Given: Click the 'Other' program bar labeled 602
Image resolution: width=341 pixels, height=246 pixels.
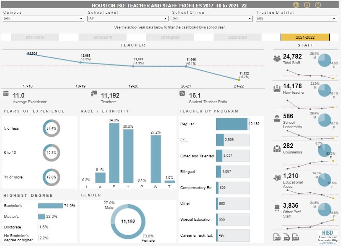Looking at the screenshot, I should click(x=217, y=203).
